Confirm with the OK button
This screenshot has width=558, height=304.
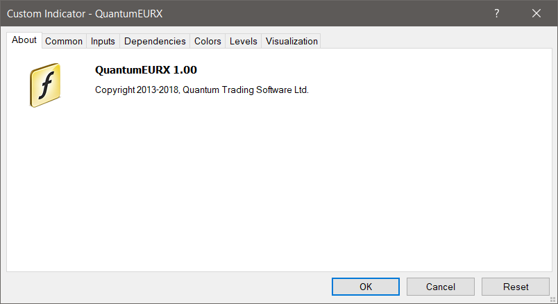pos(366,287)
